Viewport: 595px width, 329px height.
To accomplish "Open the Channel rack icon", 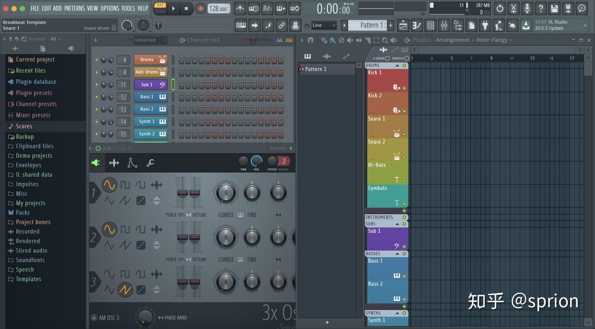I will [x=431, y=26].
